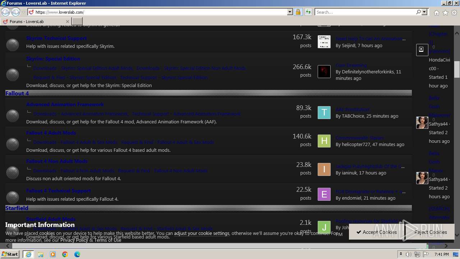Click the search magnifier icon

click(418, 12)
